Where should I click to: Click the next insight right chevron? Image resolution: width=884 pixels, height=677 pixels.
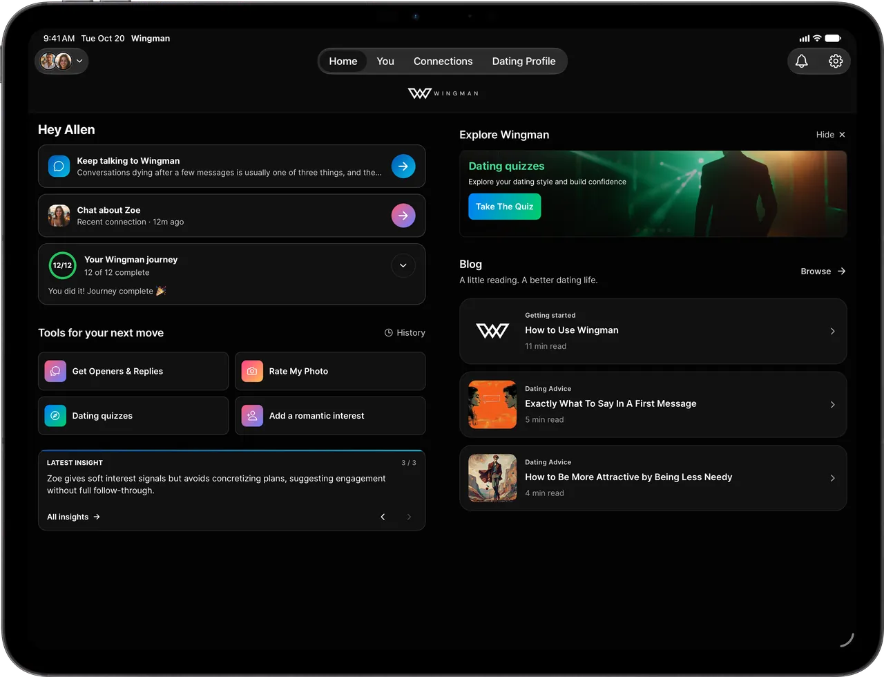click(x=409, y=517)
